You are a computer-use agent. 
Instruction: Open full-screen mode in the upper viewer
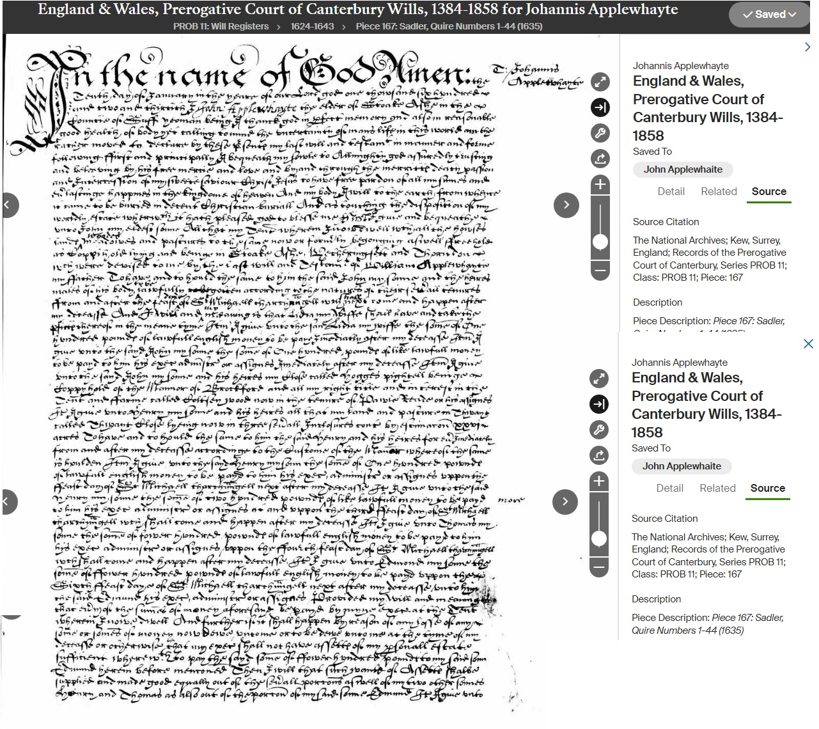[x=600, y=82]
